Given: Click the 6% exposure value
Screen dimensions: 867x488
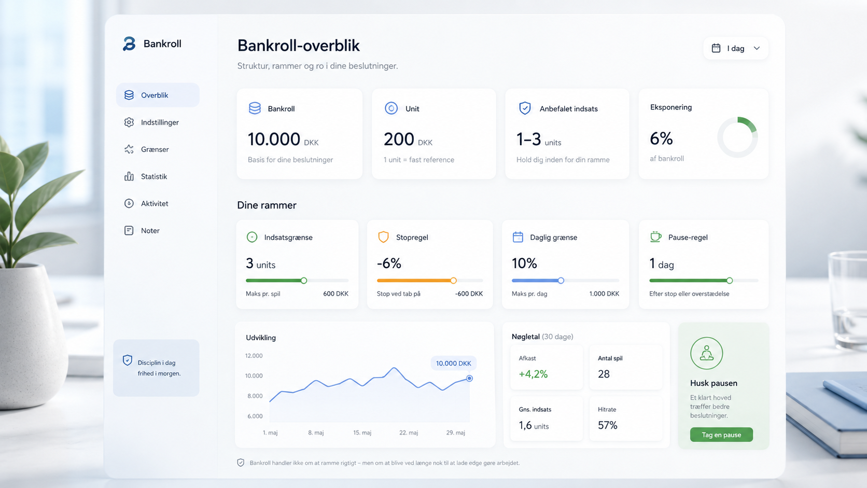Looking at the screenshot, I should click(661, 138).
